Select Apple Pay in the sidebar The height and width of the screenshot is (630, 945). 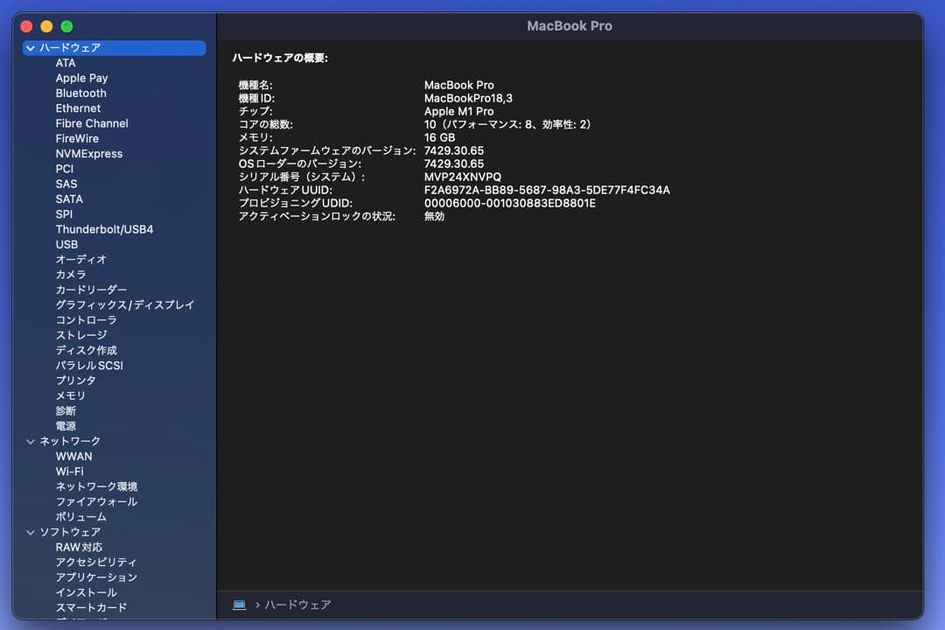(82, 78)
